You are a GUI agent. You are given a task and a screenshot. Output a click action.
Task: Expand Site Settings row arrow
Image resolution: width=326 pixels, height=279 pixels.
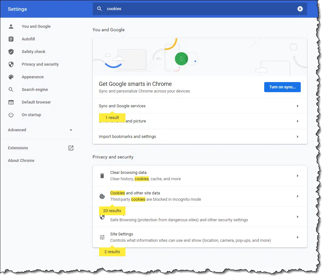pos(298,237)
